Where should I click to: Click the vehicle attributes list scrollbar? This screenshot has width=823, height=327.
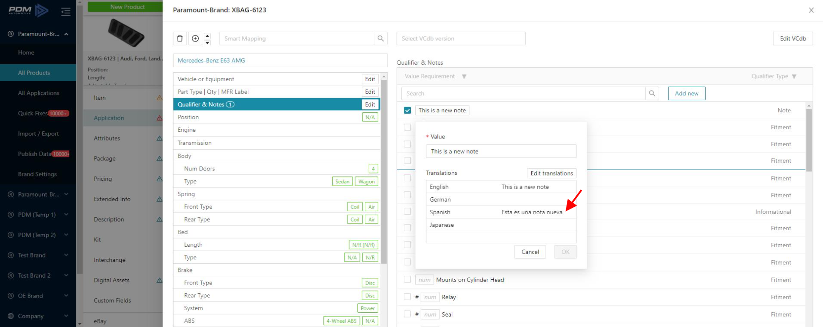tap(384, 171)
